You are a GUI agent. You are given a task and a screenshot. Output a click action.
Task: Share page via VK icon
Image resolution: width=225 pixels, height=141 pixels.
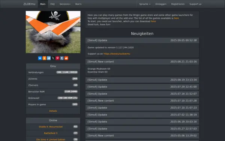pyautogui.click(x=40, y=58)
